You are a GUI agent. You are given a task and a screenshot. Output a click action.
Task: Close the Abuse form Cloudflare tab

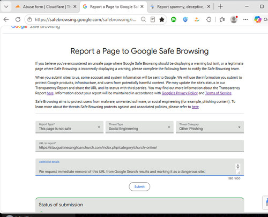(75, 6)
